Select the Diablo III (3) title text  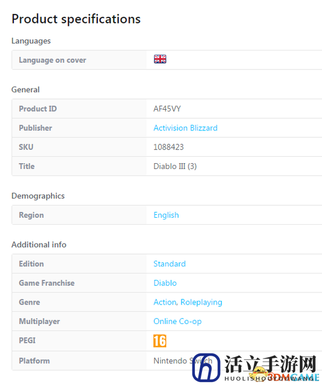point(175,166)
